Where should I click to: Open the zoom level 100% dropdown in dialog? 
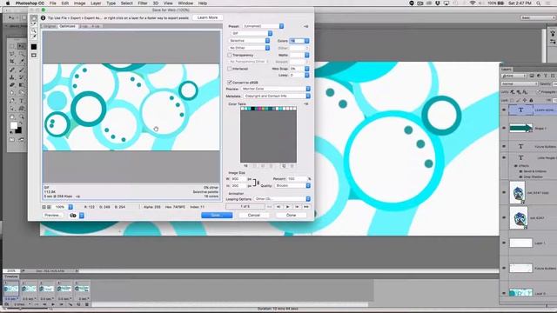click(64, 207)
